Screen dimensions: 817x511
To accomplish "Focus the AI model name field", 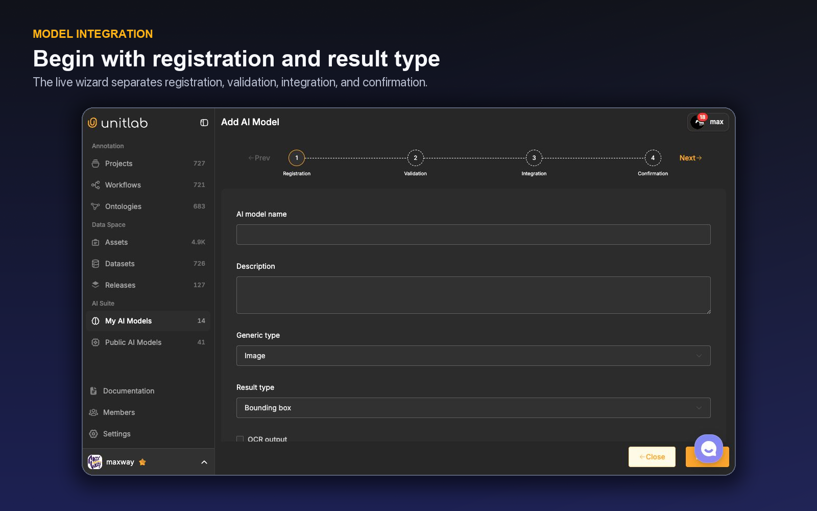I will pyautogui.click(x=473, y=235).
